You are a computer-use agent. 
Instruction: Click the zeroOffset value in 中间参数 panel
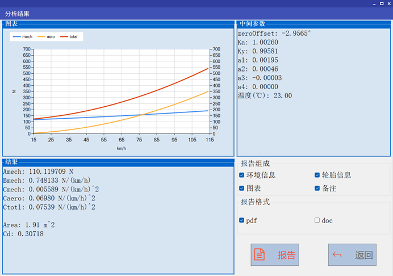274,34
